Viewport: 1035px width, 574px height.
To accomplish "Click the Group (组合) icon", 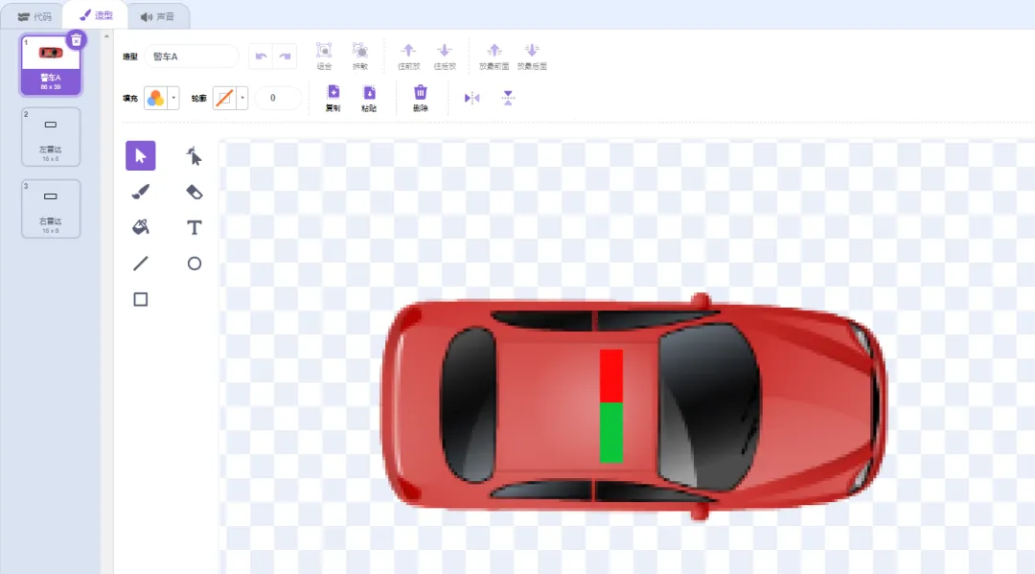I will click(324, 52).
